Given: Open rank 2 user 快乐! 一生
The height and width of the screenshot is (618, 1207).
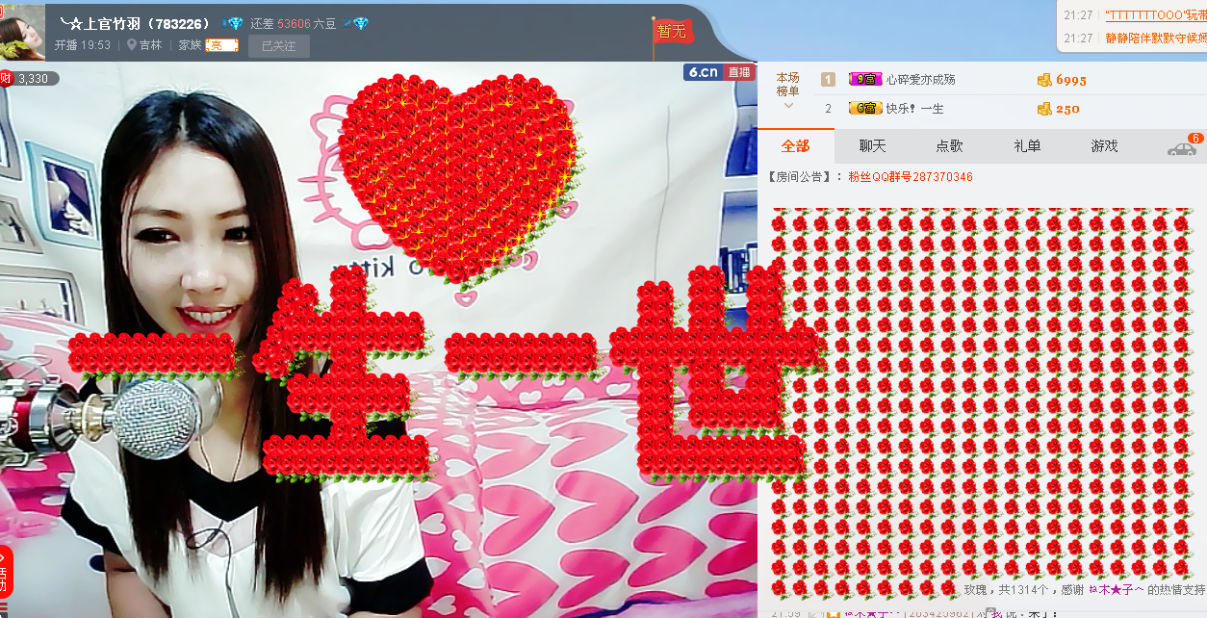Looking at the screenshot, I should pos(914,109).
